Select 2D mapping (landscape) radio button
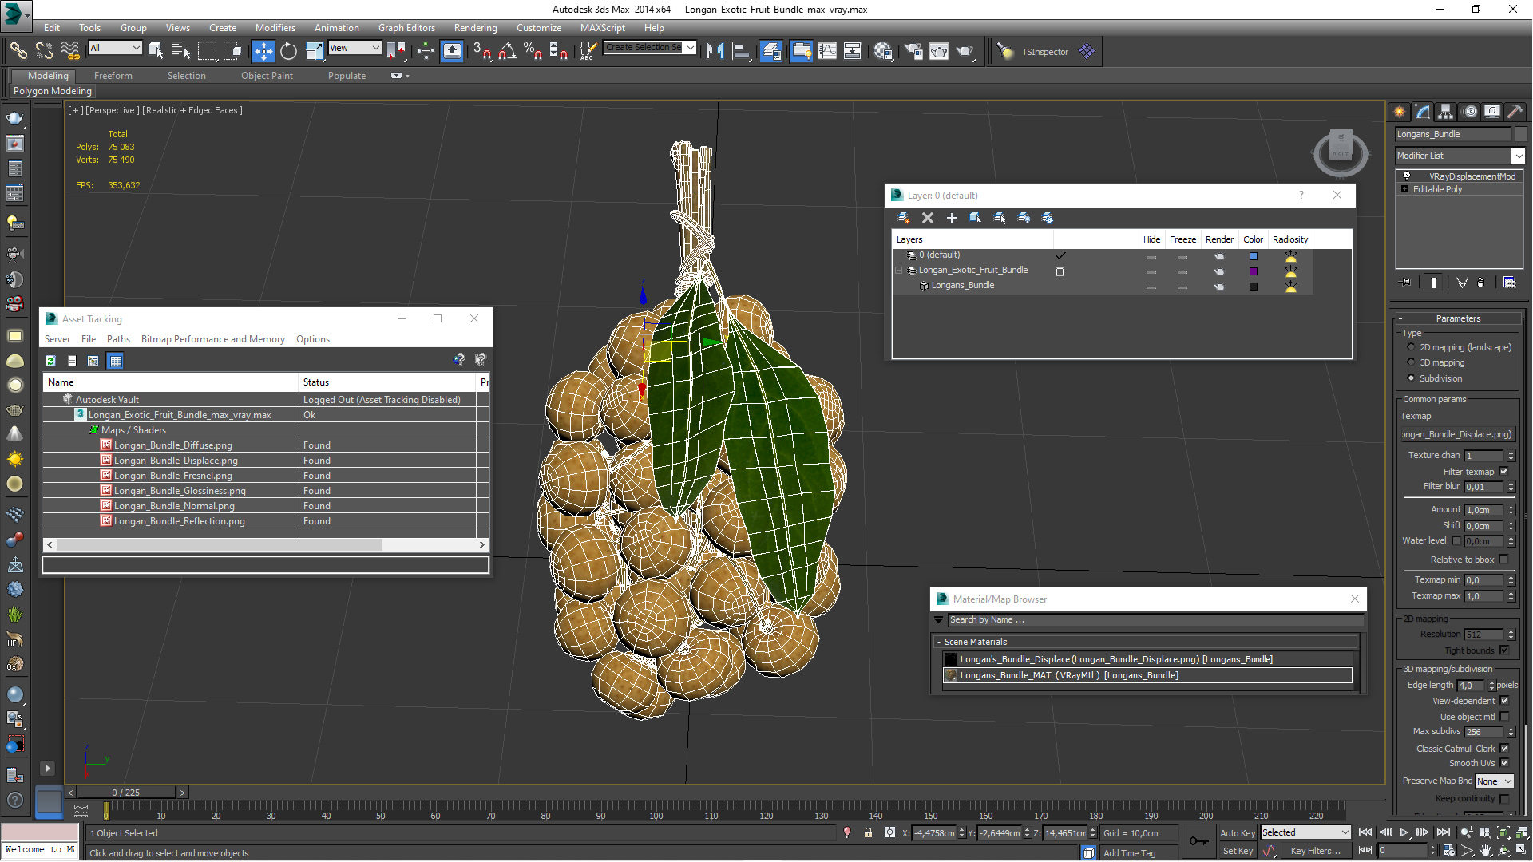The image size is (1533, 862). click(1411, 347)
